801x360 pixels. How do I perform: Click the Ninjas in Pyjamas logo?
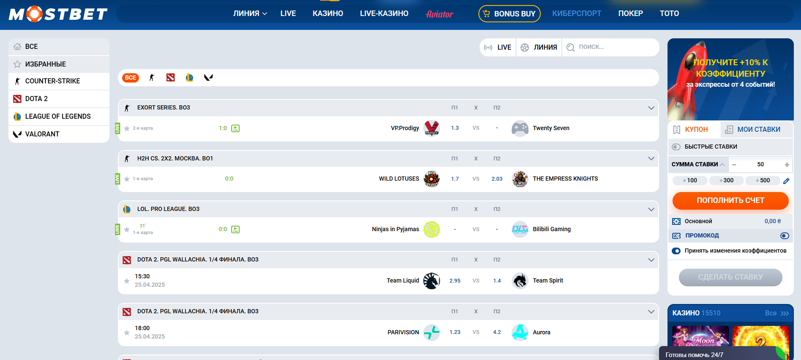tap(432, 229)
